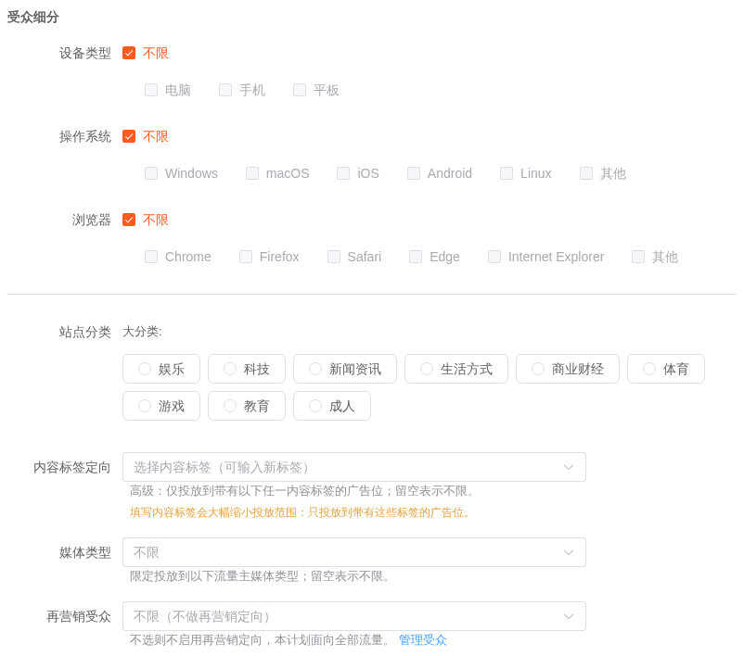
Task: Select the 游戏 site category
Action: [161, 406]
